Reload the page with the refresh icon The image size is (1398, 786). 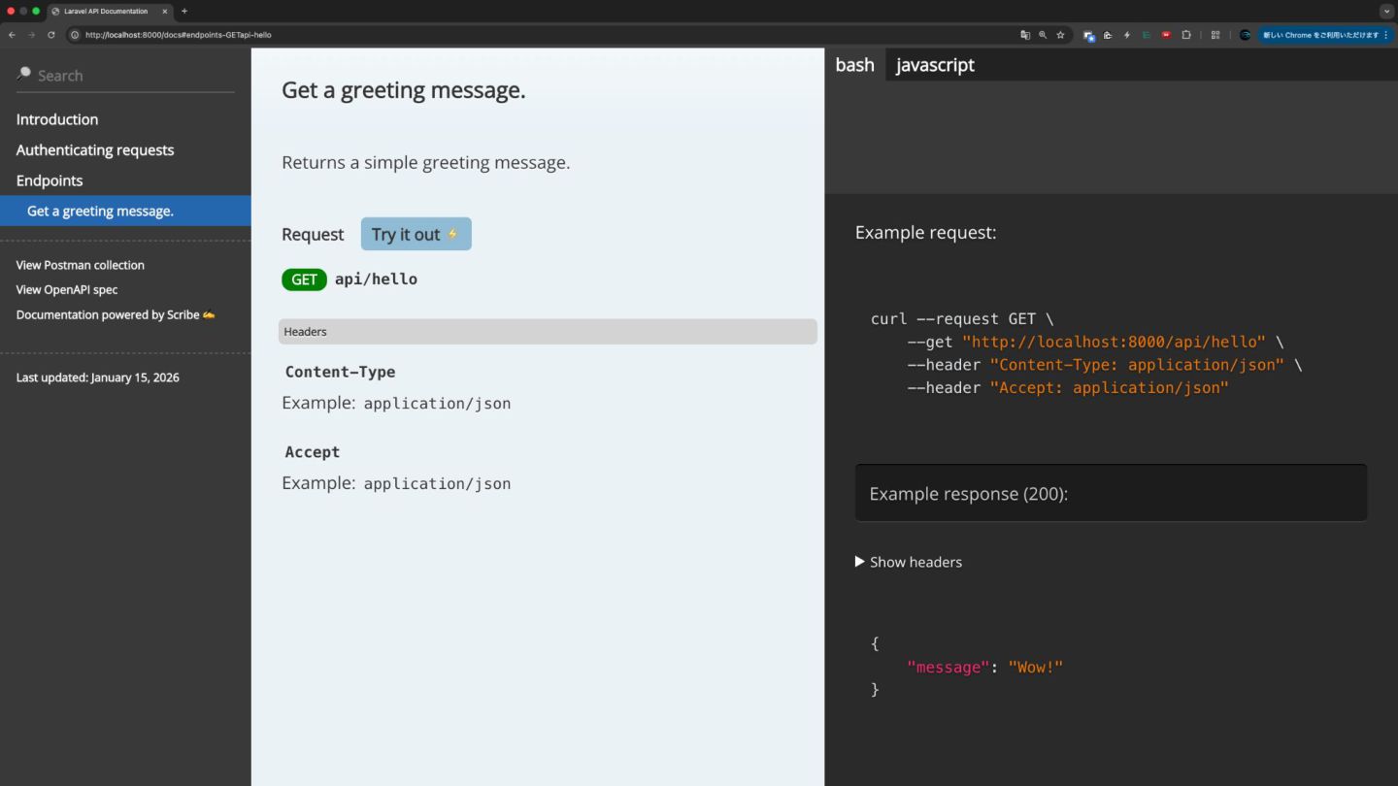point(51,35)
